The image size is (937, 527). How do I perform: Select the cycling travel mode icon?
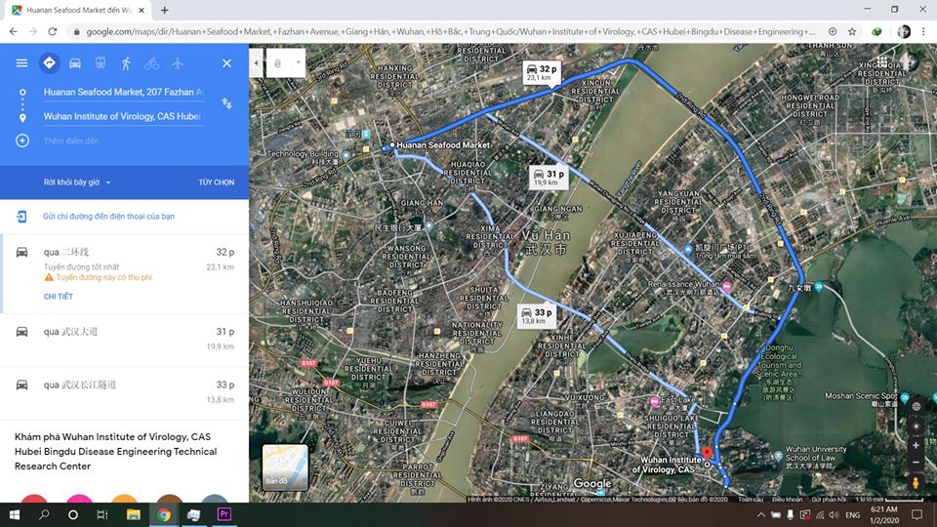click(x=152, y=63)
